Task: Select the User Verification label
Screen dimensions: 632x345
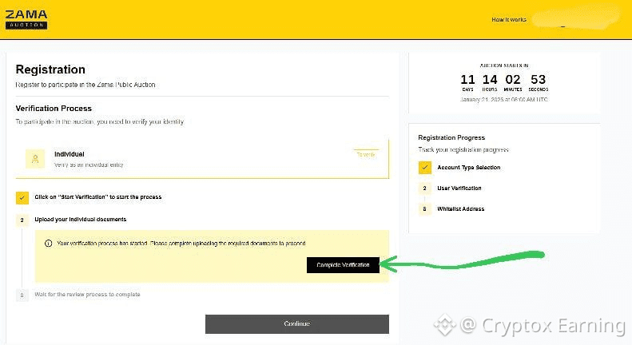Action: pyautogui.click(x=459, y=188)
